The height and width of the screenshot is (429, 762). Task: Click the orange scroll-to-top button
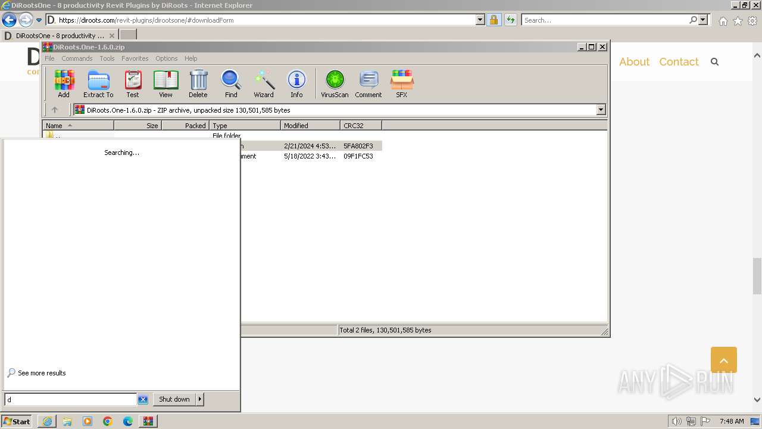click(x=724, y=360)
